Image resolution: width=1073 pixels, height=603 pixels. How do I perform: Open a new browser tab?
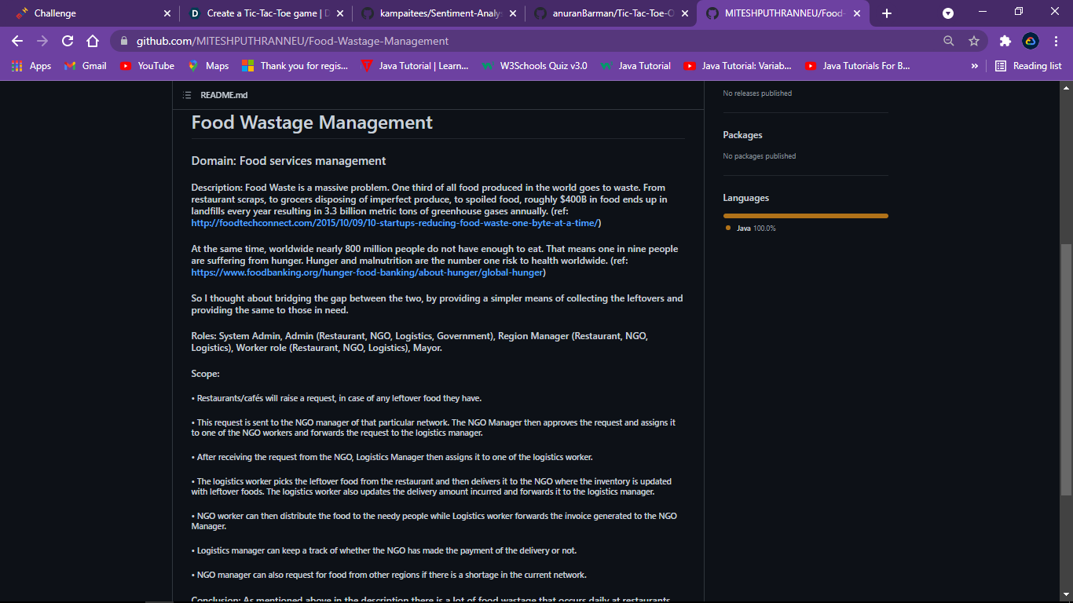click(887, 13)
